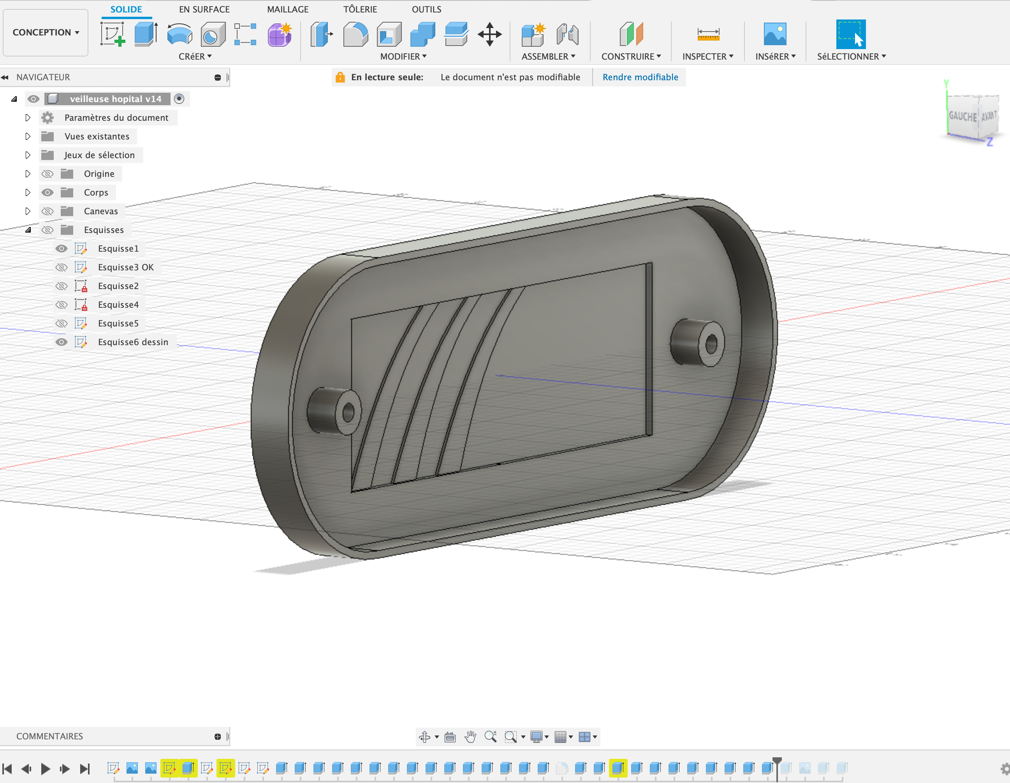Click the Move/Copy arrows icon
This screenshot has width=1010, height=783.
(x=490, y=34)
